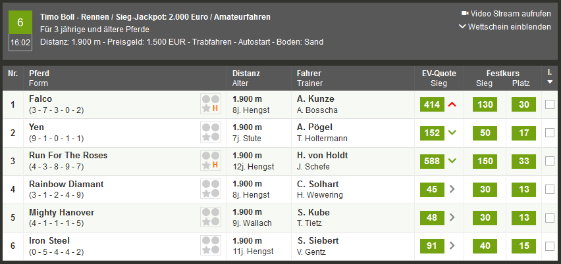
Task: Click the green down arrow beside 588
Action: click(452, 161)
